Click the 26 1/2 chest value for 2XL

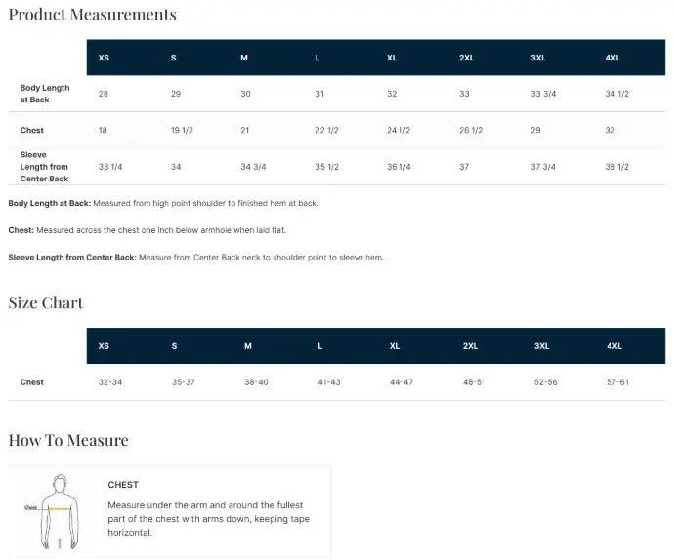pos(471,130)
